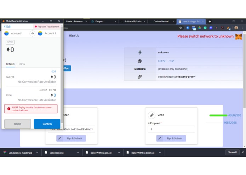The height and width of the screenshot is (175, 246).
Task: Expand BallotWithStages.sol download options
Action: pyautogui.click(x=119, y=153)
